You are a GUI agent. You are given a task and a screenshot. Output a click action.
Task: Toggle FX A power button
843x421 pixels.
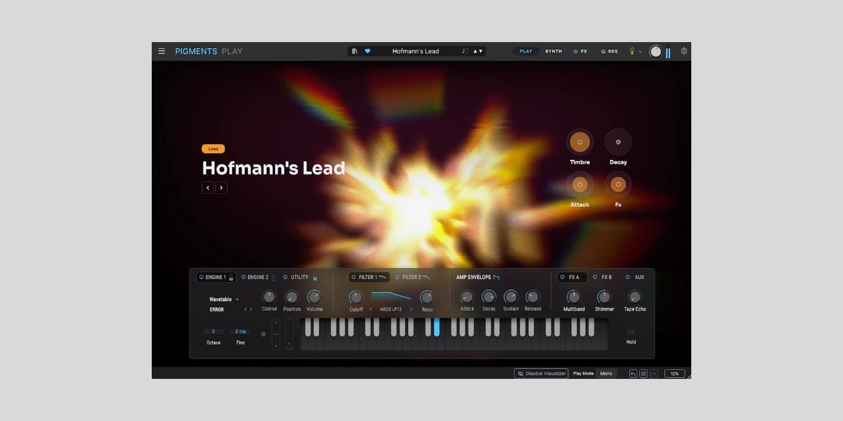pos(562,277)
